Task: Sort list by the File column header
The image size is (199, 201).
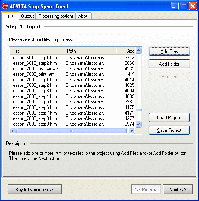Action: [x=36, y=51]
